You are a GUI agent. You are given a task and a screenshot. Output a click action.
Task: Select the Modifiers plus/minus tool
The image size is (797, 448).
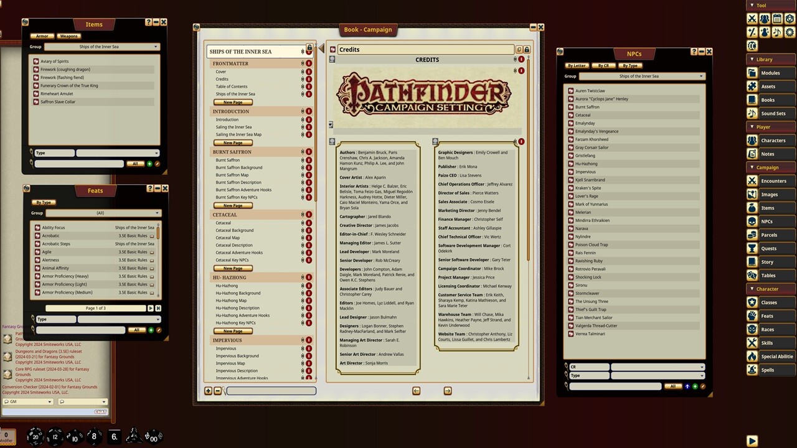coord(752,31)
